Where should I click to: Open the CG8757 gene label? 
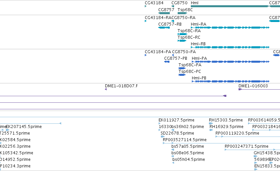[166, 10]
